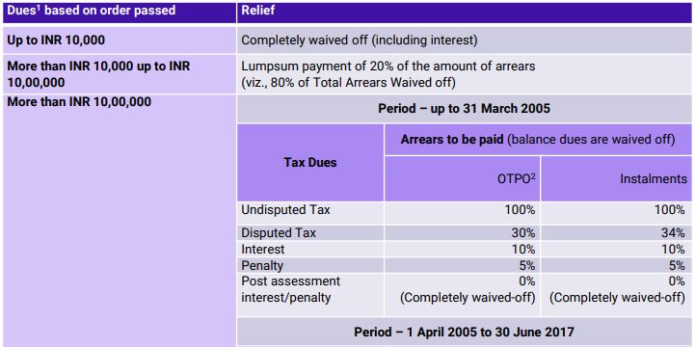Image resolution: width=695 pixels, height=347 pixels.
Task: Select the 34% Disputed Tax Instalments value
Action: click(673, 233)
